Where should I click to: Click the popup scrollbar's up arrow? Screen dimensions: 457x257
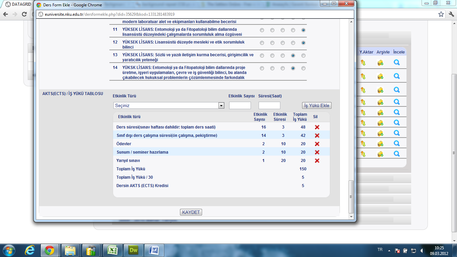pos(351,21)
